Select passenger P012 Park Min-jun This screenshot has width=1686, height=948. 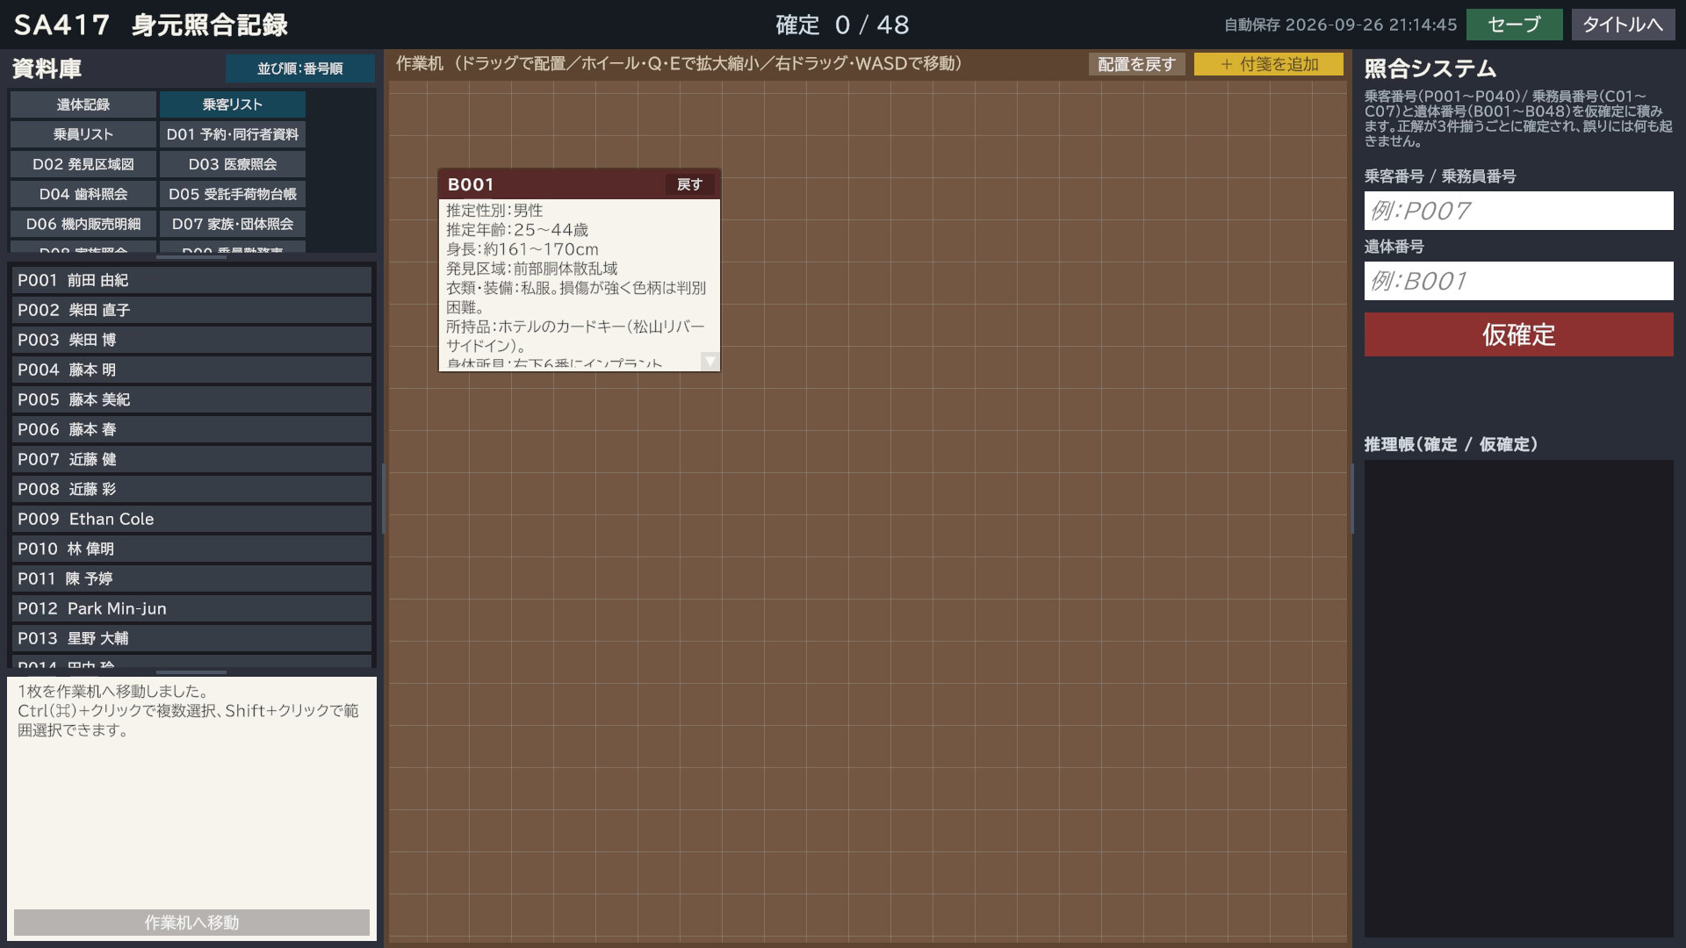click(191, 608)
